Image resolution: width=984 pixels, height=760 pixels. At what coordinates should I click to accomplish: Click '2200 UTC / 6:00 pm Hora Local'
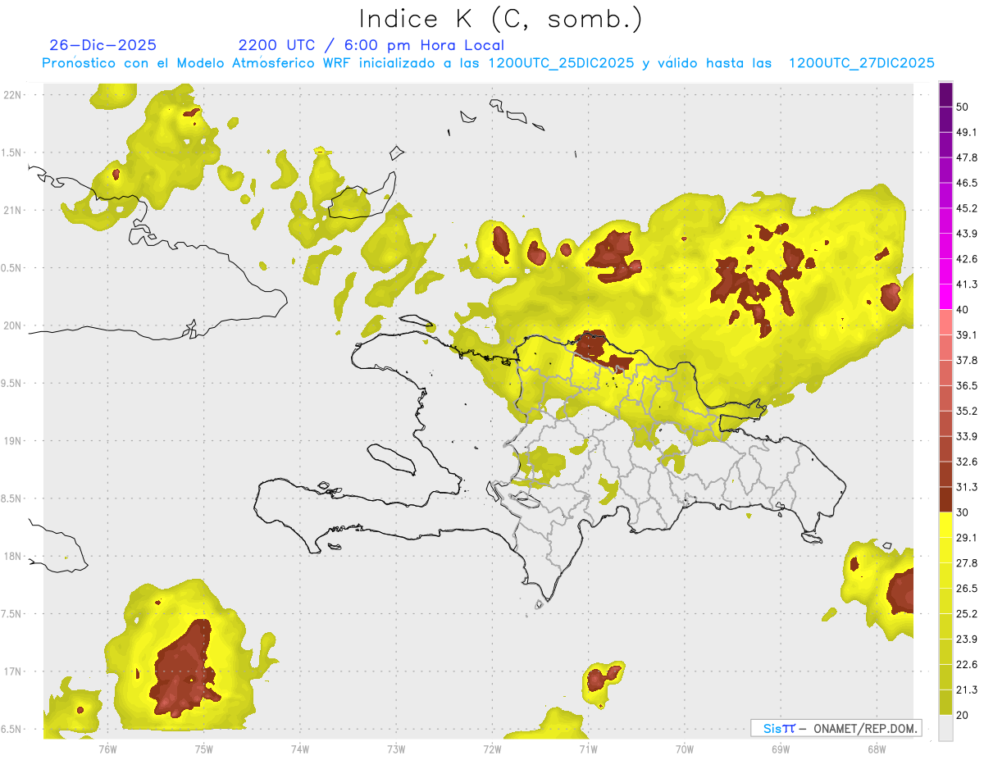pyautogui.click(x=371, y=45)
